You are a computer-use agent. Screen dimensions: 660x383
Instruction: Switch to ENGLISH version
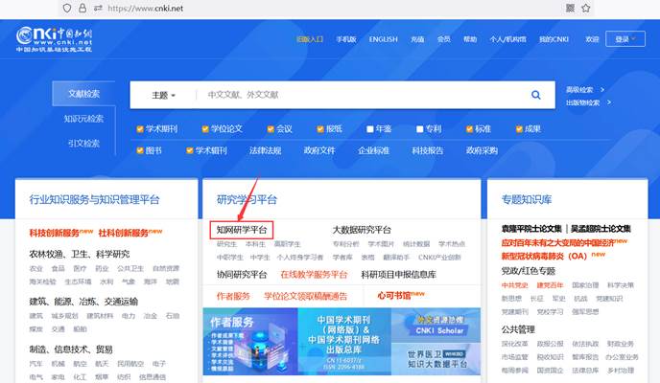[x=383, y=39]
